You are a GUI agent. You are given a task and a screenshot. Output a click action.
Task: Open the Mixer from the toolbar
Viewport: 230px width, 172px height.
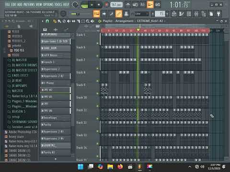[196, 14]
